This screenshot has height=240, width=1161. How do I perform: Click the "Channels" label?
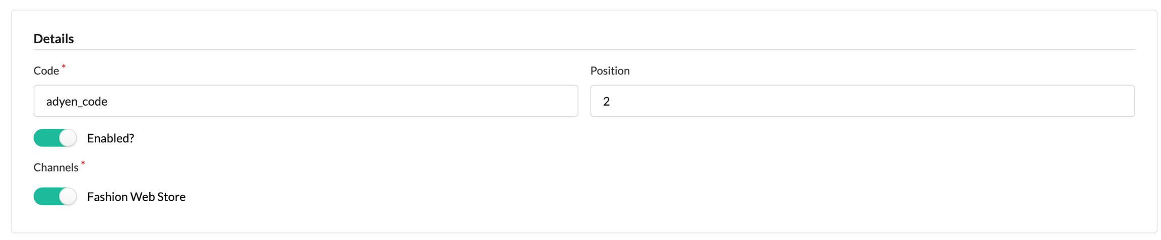coord(55,168)
